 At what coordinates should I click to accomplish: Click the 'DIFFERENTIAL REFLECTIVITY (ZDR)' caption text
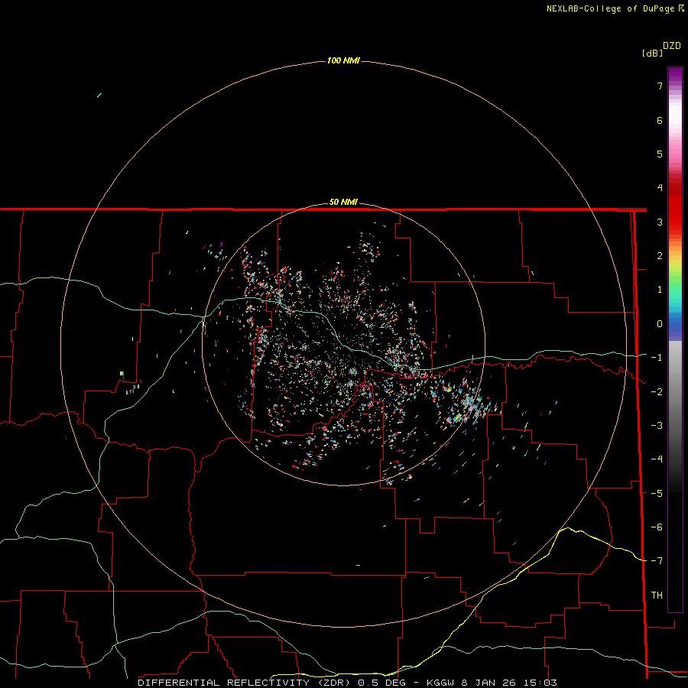(244, 683)
